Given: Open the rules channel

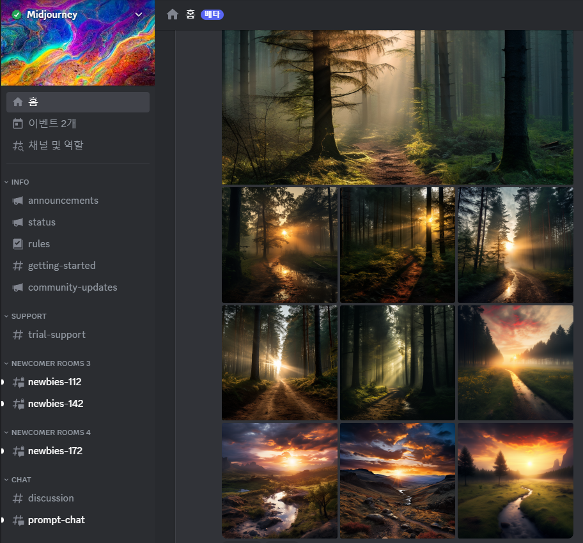Looking at the screenshot, I should click(78, 244).
